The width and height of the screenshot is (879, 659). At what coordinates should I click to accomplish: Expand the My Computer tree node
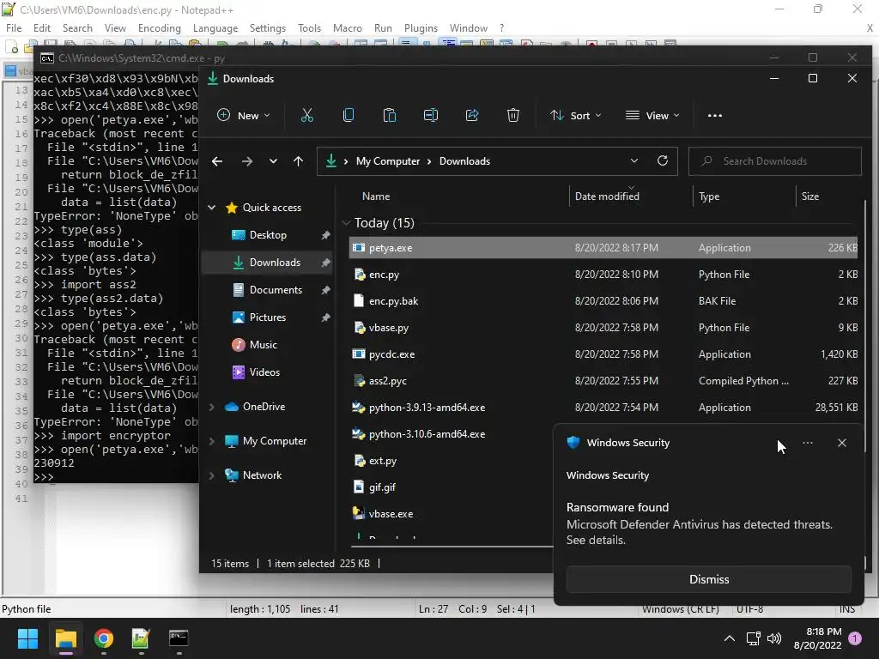click(211, 441)
